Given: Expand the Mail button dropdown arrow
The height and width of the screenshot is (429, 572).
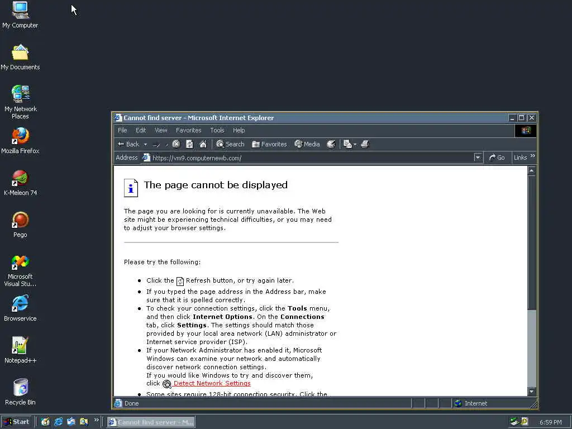Looking at the screenshot, I should point(355,145).
